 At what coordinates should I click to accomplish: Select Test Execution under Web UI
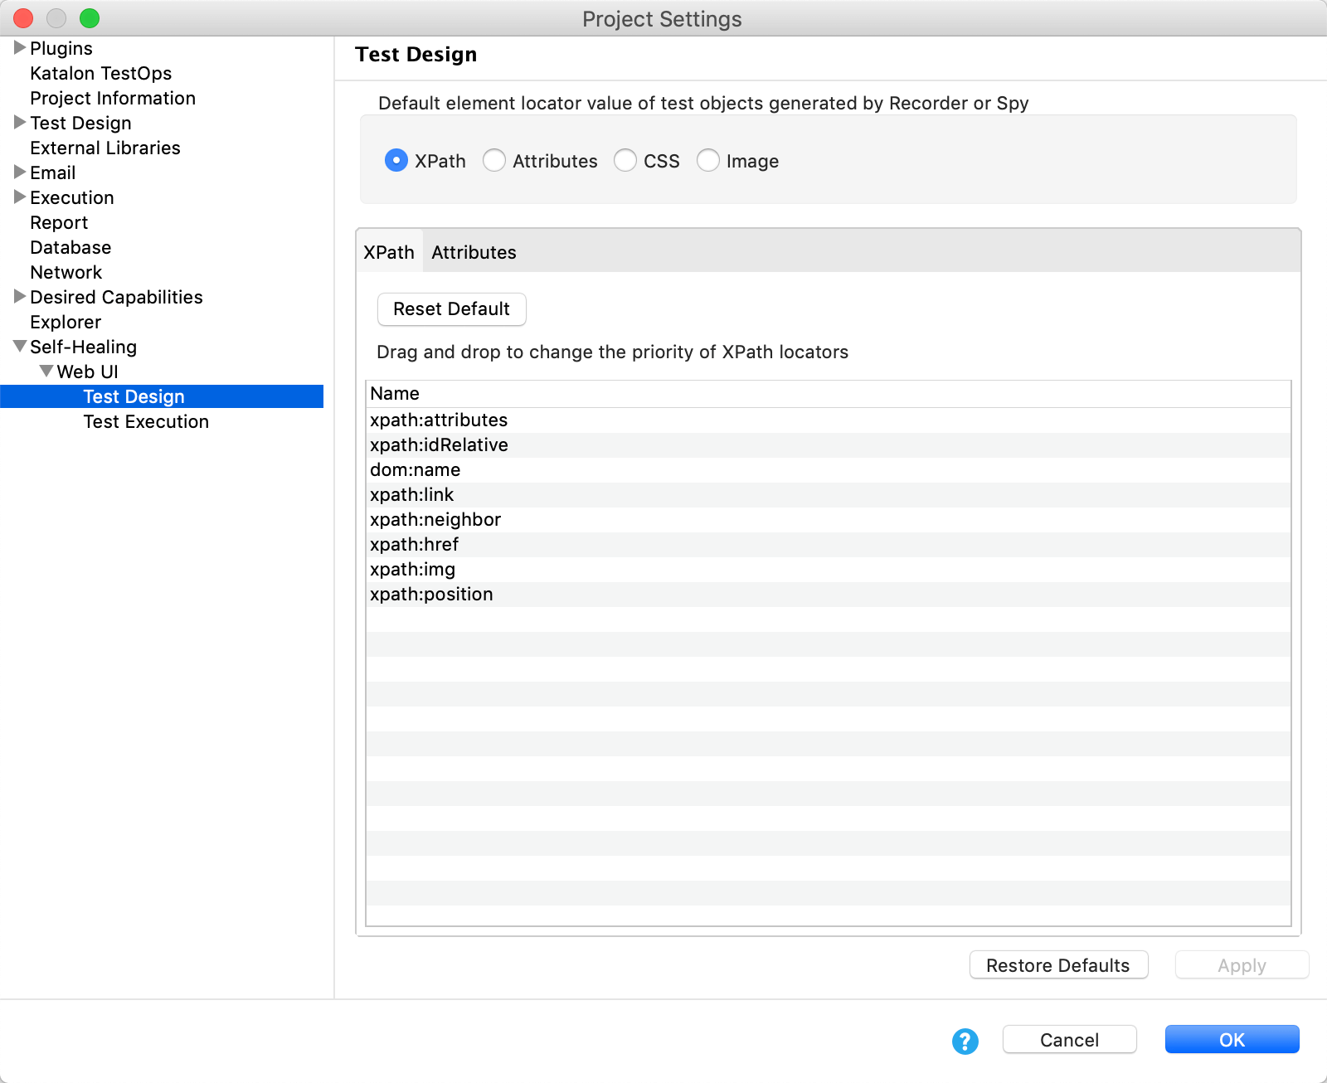tap(146, 421)
